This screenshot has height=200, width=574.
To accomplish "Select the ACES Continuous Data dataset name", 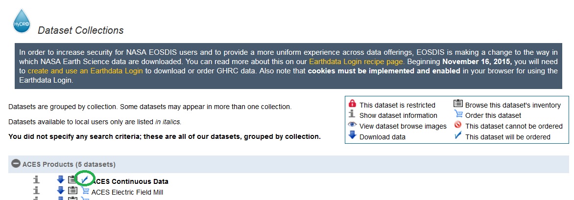I will (x=130, y=181).
